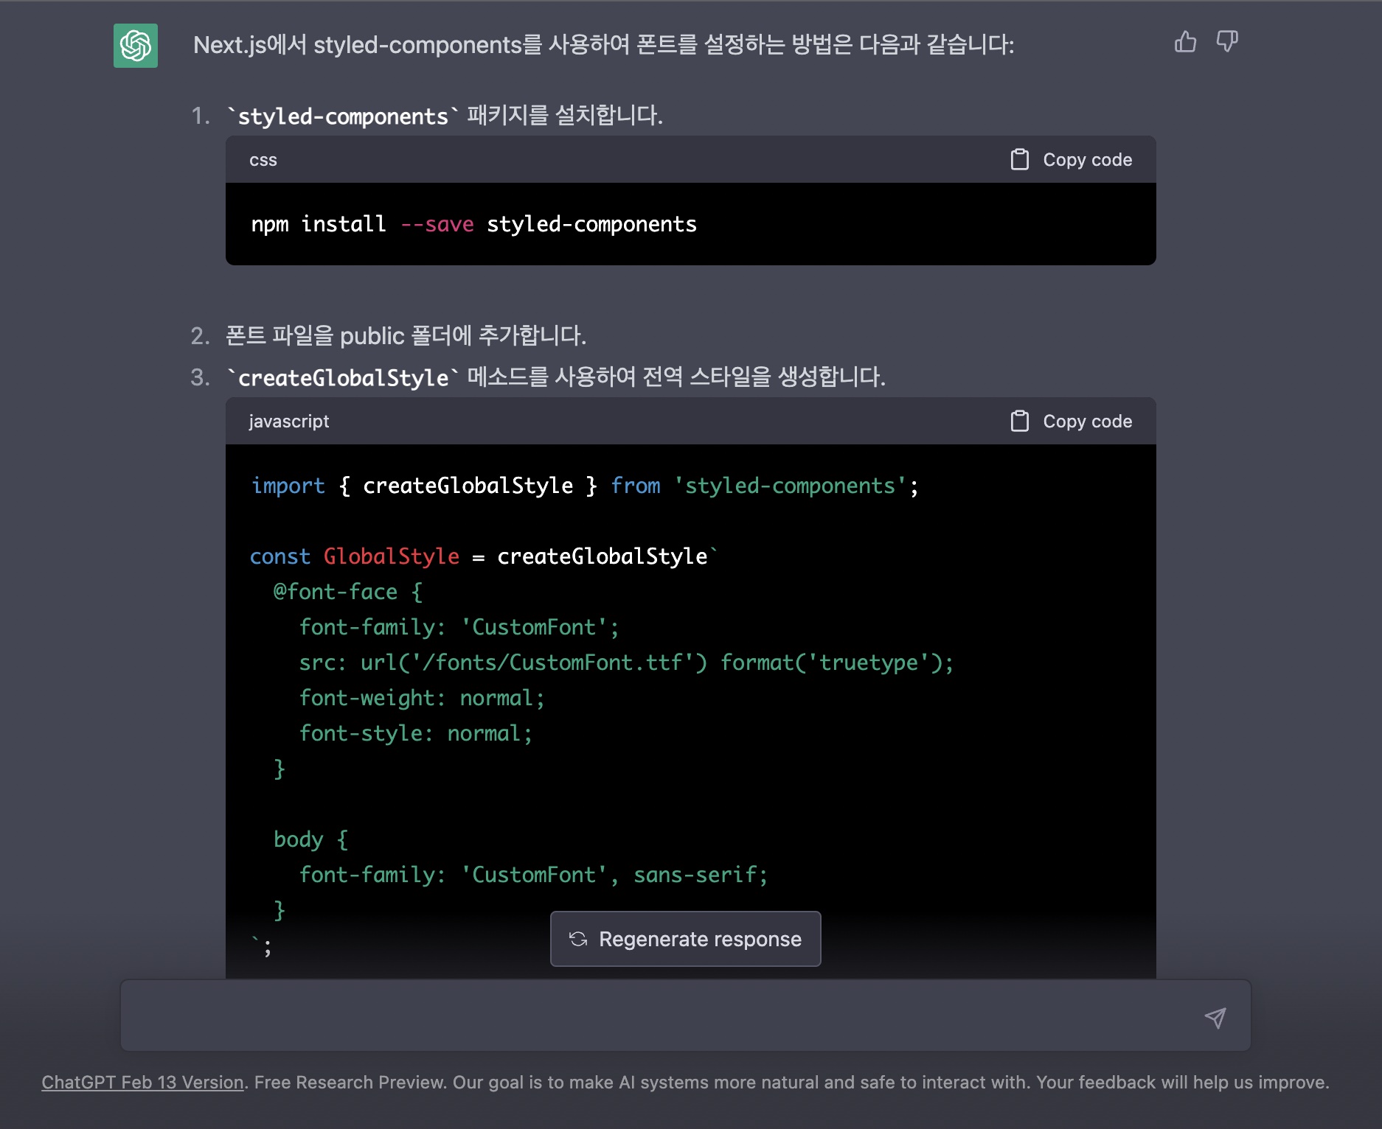This screenshot has height=1129, width=1382.
Task: Click the refresh icon on the Regenerate response button
Action: coord(578,939)
